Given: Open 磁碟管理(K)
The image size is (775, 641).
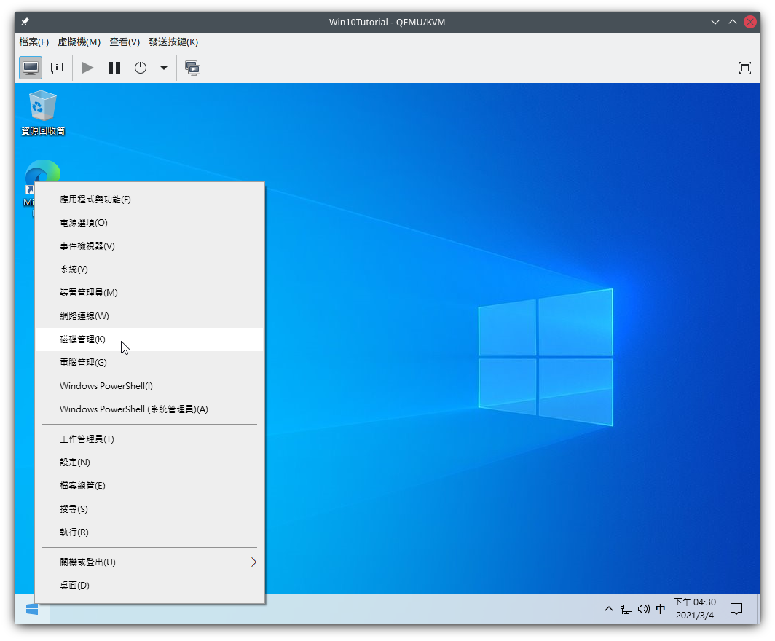Looking at the screenshot, I should 150,339.
